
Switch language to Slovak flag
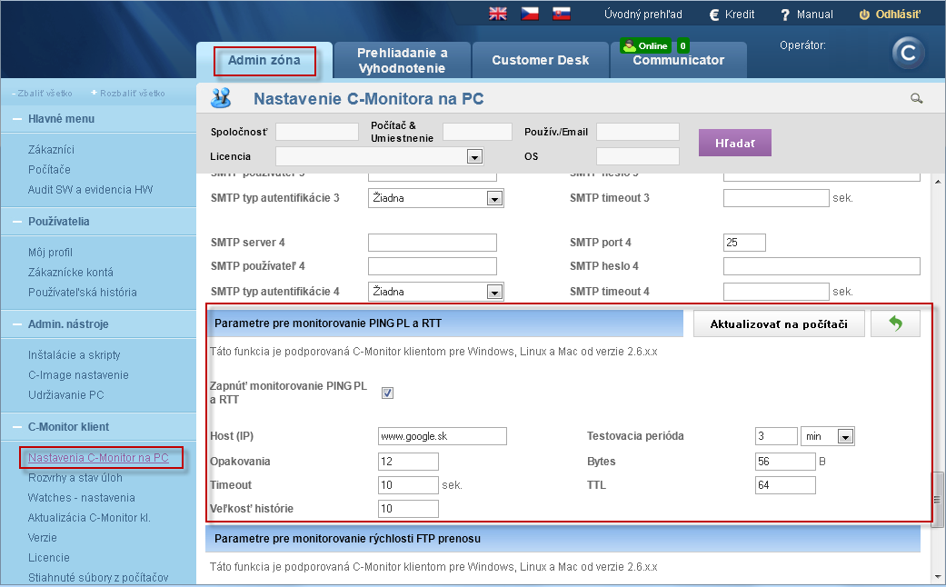pyautogui.click(x=562, y=14)
